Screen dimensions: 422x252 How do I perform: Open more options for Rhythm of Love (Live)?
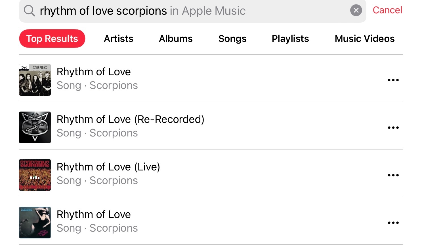click(x=393, y=175)
